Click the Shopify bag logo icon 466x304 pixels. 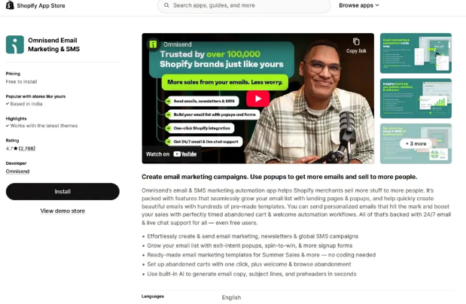[10, 5]
